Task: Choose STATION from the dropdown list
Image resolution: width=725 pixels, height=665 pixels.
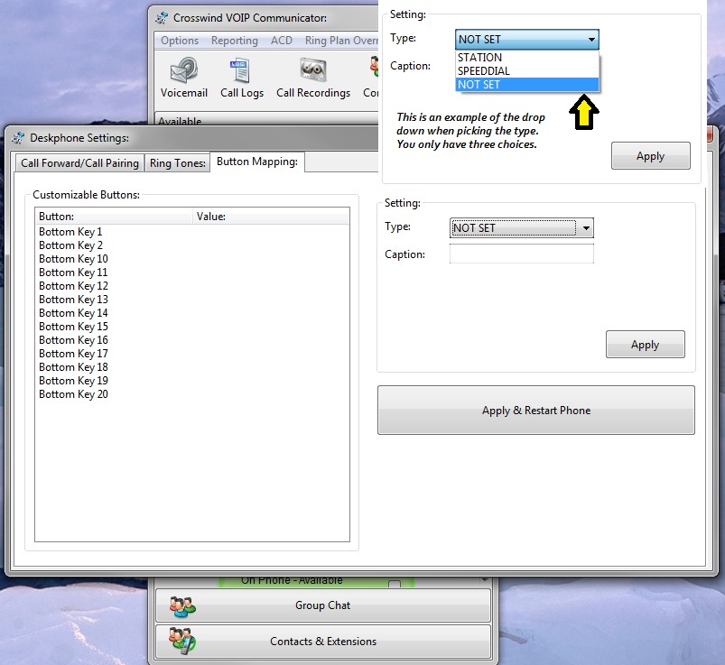Action: coord(480,58)
